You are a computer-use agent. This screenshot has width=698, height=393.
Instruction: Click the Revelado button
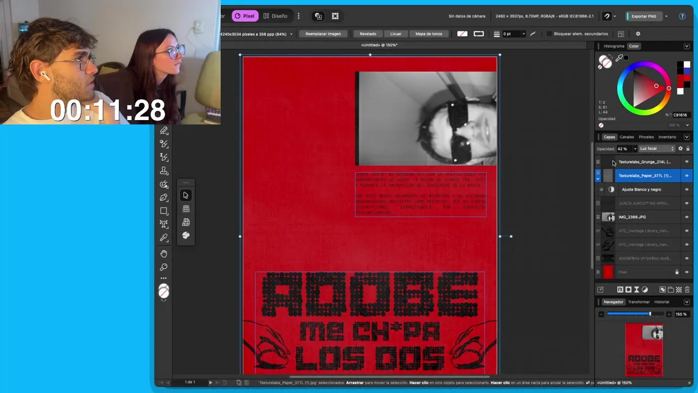368,34
